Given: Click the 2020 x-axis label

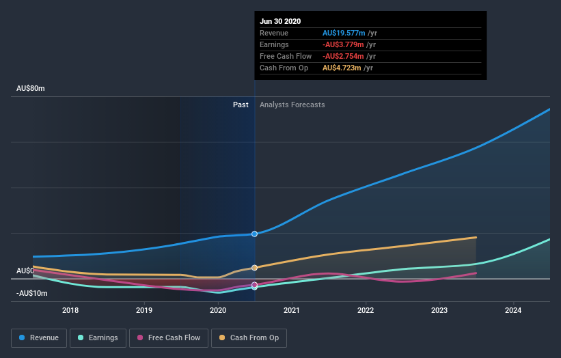Looking at the screenshot, I should (218, 310).
